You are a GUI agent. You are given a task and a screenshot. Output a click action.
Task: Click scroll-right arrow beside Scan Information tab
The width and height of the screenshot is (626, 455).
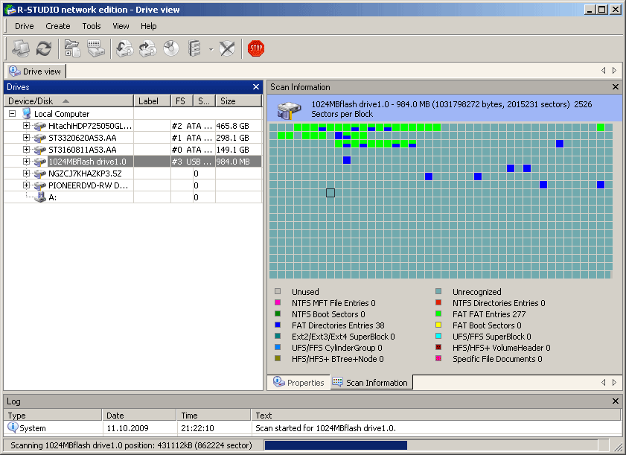614,382
